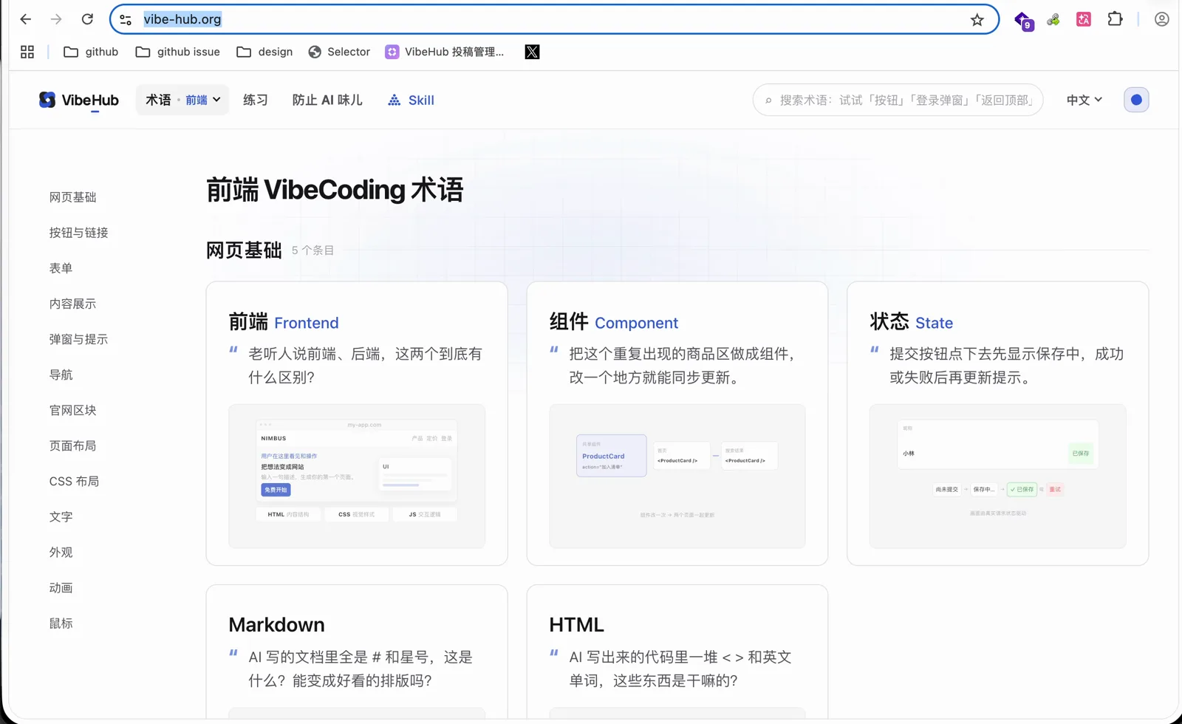Jump to 网页基础 section in sidebar
Image resolution: width=1182 pixels, height=724 pixels.
coord(72,197)
